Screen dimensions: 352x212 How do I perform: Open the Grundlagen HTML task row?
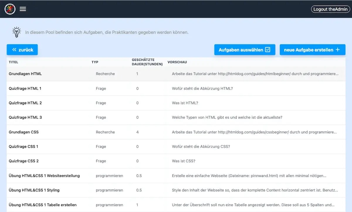(26, 74)
